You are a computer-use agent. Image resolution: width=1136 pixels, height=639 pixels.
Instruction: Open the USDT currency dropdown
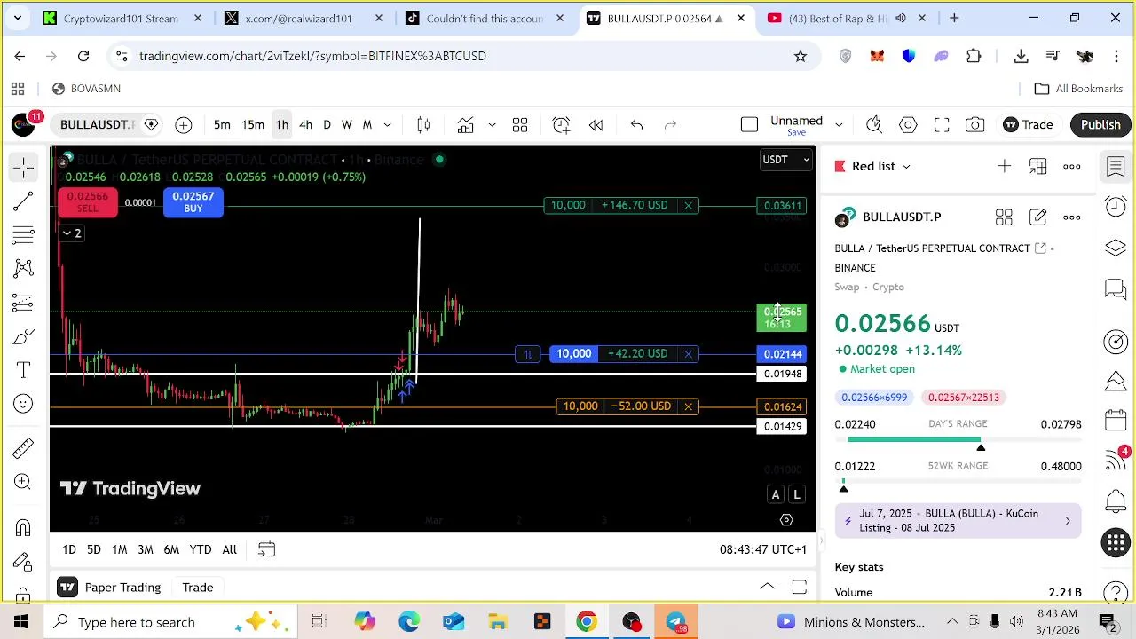pyautogui.click(x=785, y=160)
